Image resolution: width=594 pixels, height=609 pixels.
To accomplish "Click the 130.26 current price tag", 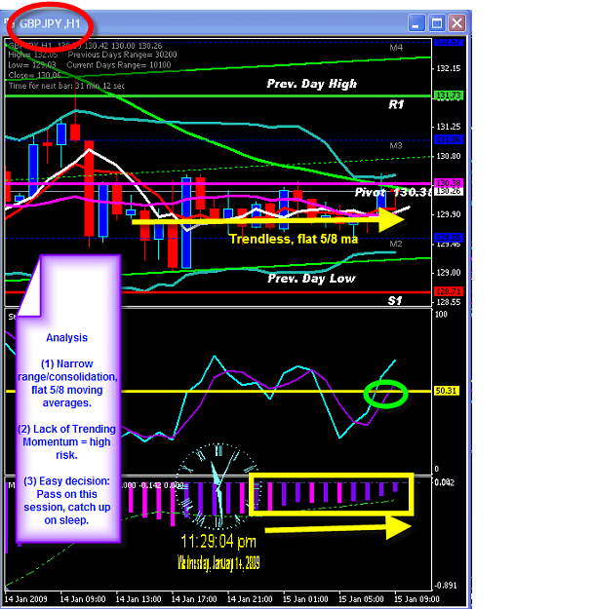I will (x=449, y=191).
